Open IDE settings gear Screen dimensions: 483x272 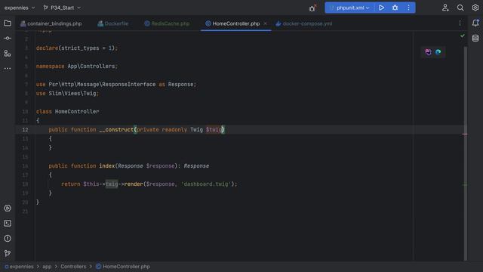point(475,8)
